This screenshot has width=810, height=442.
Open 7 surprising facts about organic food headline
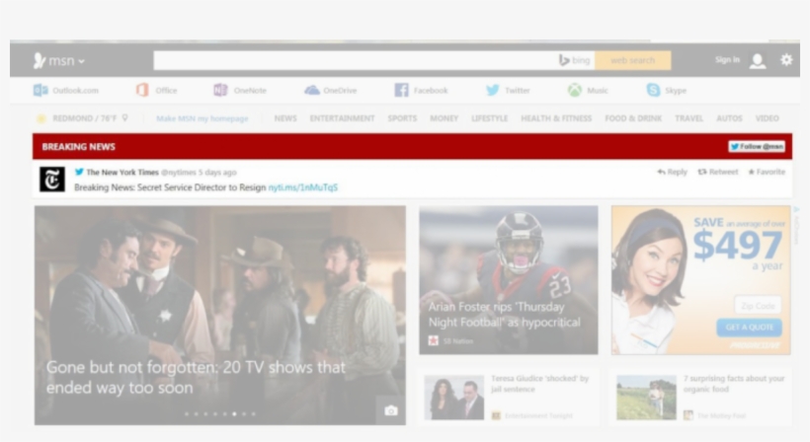point(734,384)
